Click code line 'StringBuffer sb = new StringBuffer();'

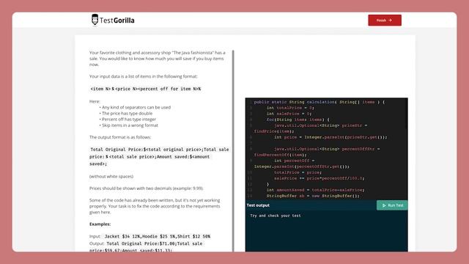point(313,196)
